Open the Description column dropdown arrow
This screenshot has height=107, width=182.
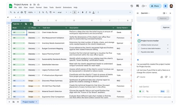[x=113, y=28]
